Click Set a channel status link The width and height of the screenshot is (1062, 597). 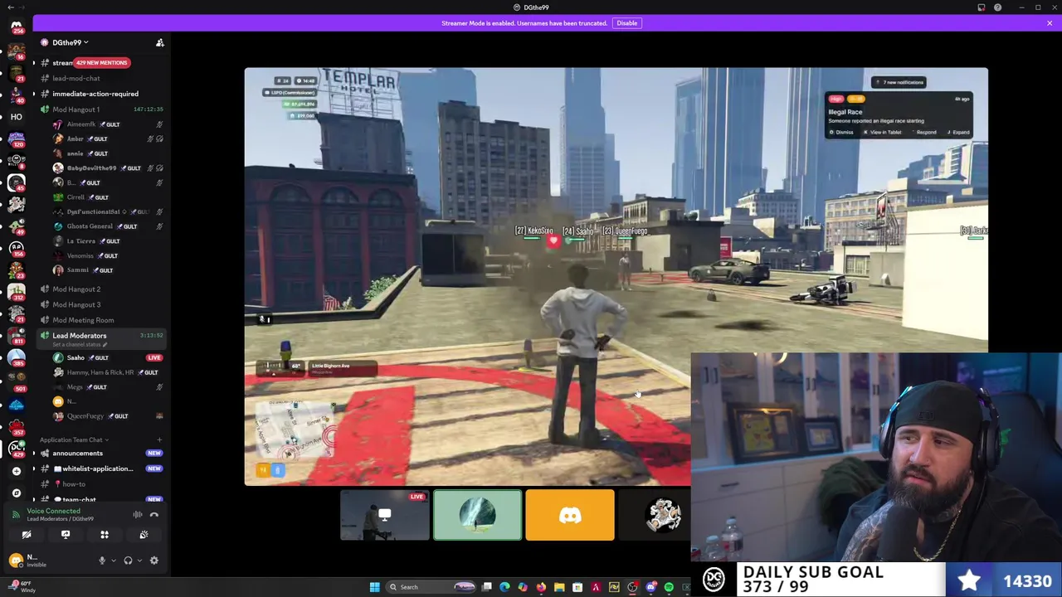point(79,345)
